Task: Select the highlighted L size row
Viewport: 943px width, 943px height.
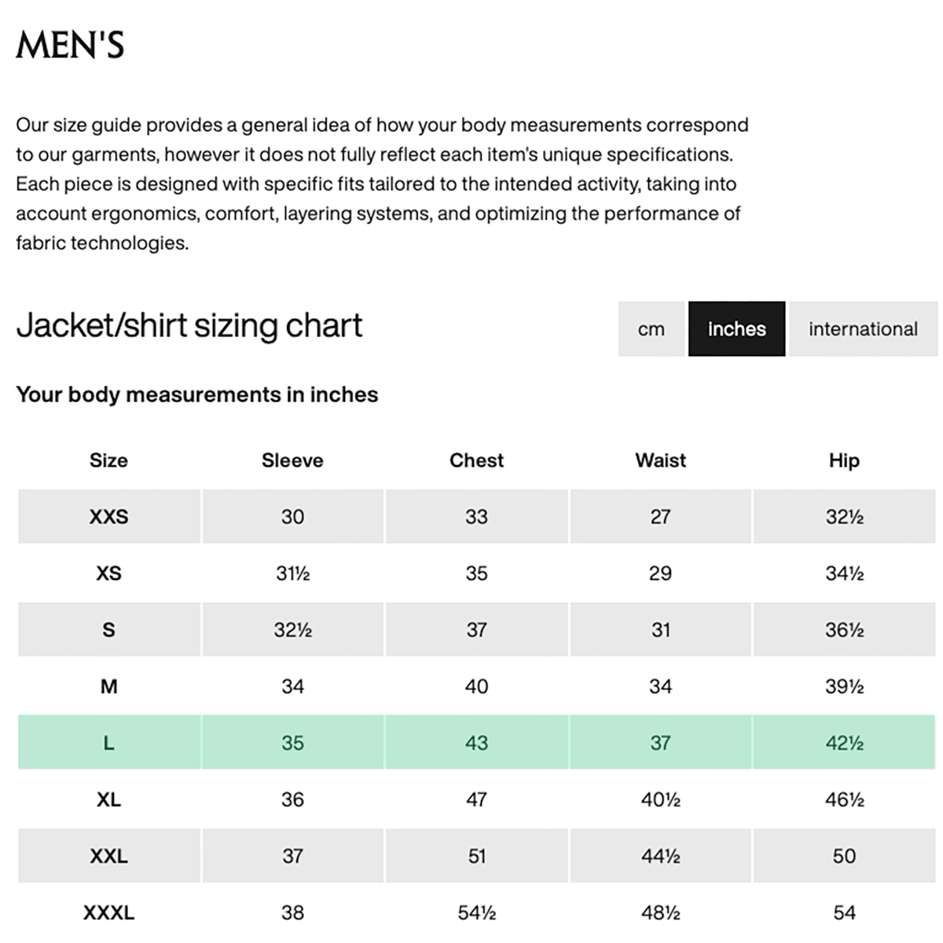Action: (x=476, y=743)
